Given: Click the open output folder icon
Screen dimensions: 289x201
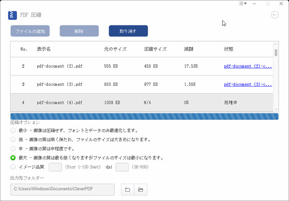Looking at the screenshot, I should pos(141,189).
